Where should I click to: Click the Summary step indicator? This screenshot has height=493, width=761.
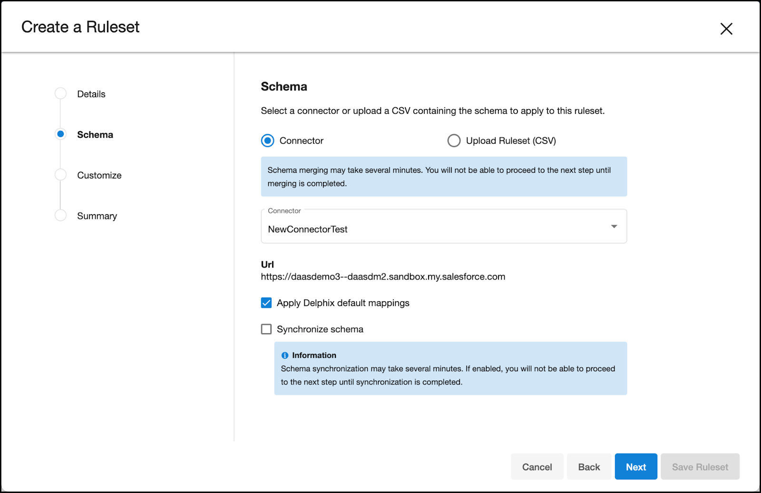[60, 215]
